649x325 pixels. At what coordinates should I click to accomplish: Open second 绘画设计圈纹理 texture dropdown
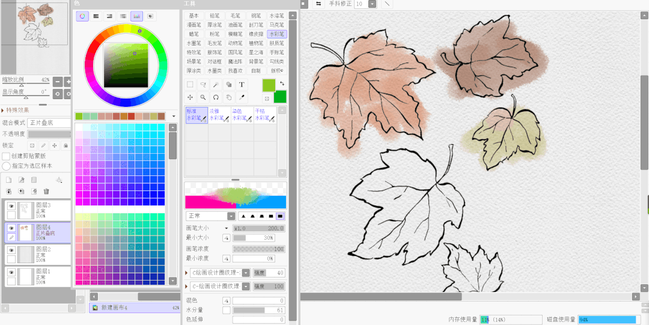click(246, 286)
